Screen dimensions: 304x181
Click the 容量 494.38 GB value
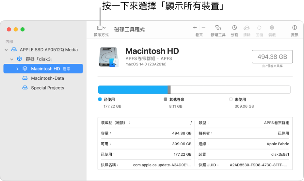coord(182,133)
